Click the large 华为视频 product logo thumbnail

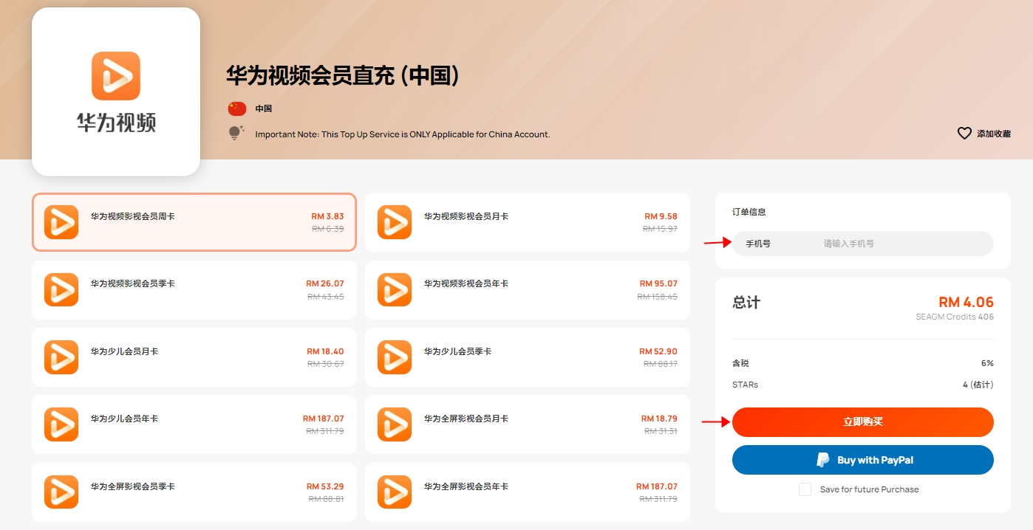[116, 92]
